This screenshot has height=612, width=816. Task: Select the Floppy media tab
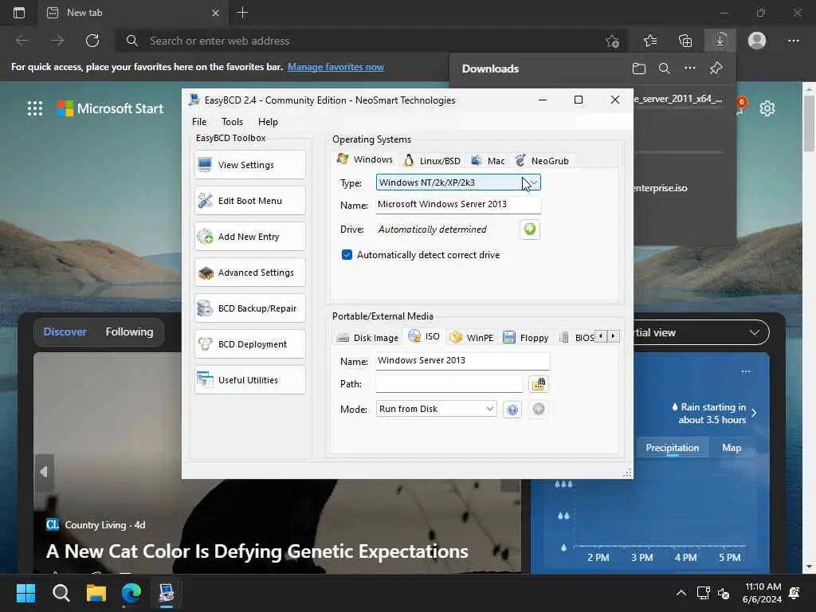click(x=526, y=338)
